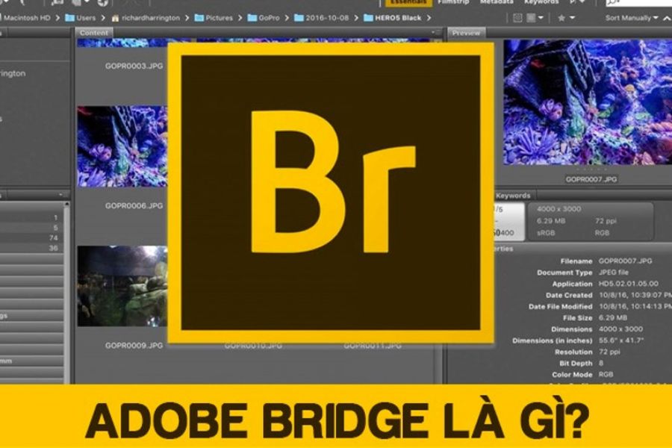Navigate to the GoPro folder breadcrumb
This screenshot has height=448, width=672.
[254, 17]
